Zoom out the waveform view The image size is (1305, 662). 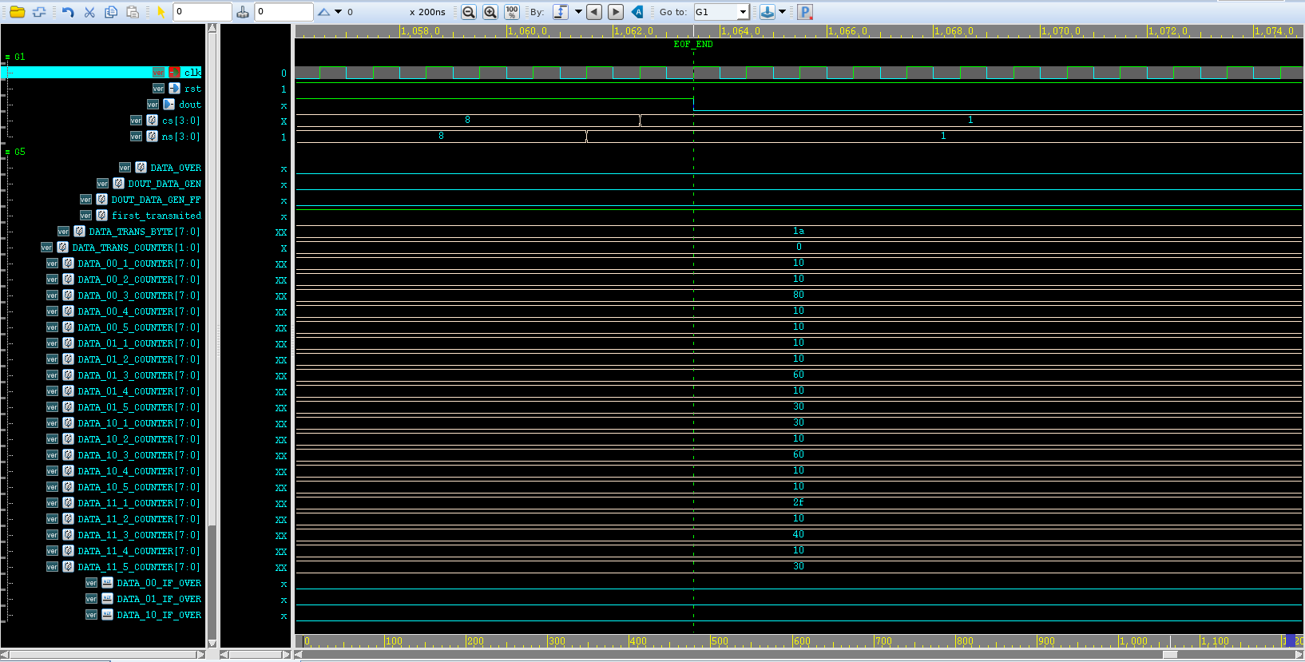[x=469, y=12]
